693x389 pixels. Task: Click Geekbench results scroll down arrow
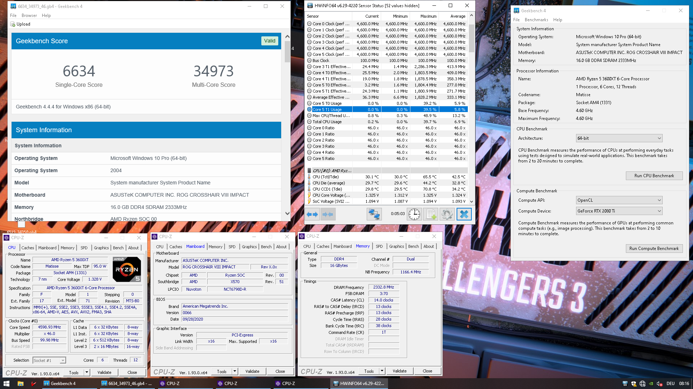point(287,213)
